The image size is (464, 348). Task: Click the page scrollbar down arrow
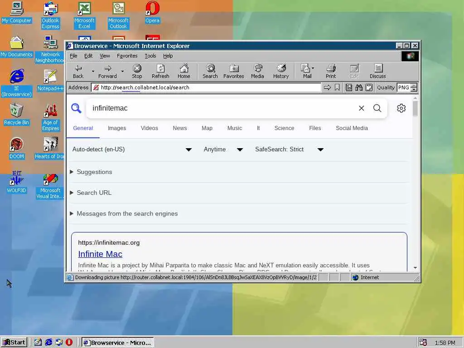pos(415,268)
